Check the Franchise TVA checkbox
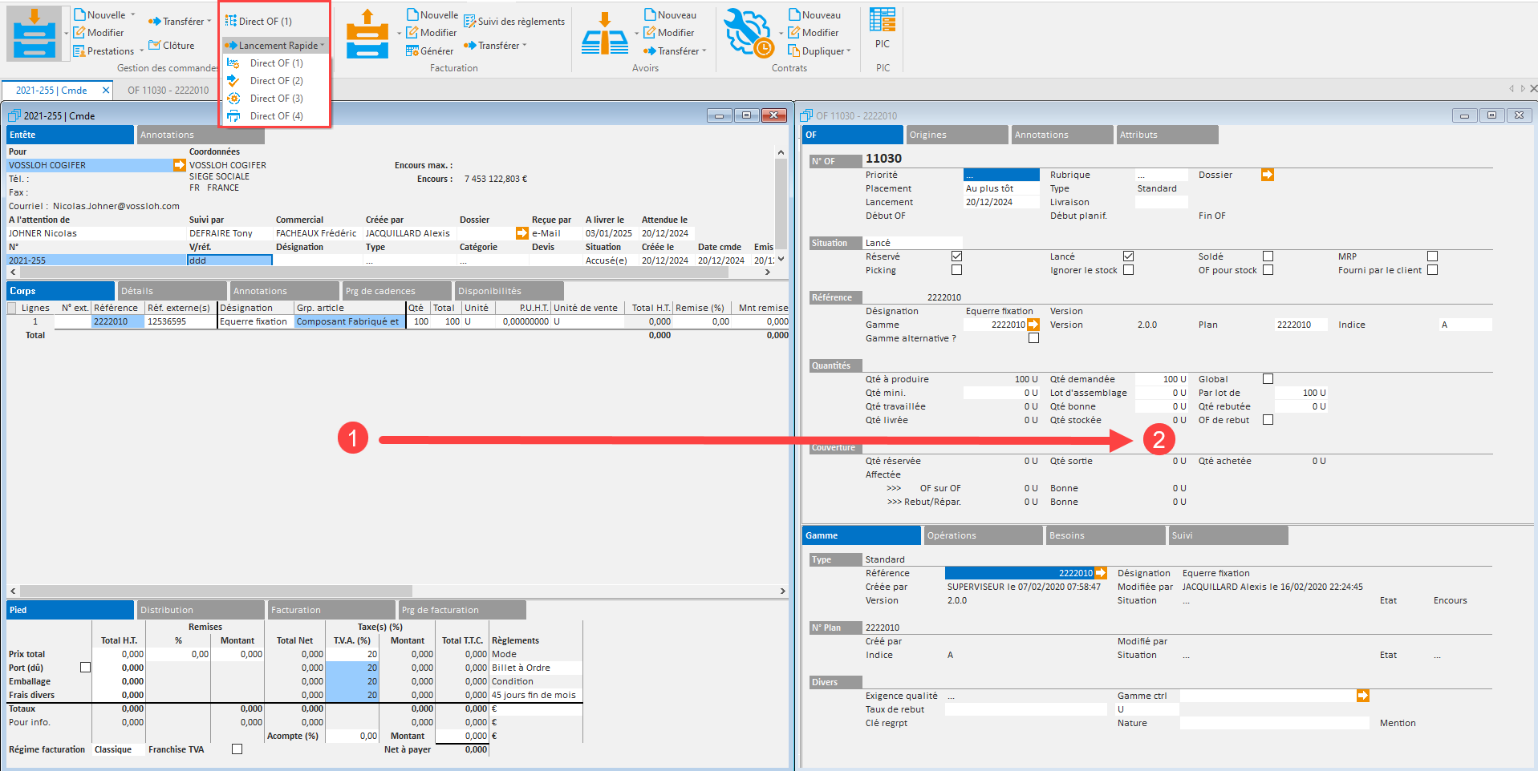This screenshot has width=1538, height=771. click(x=237, y=749)
